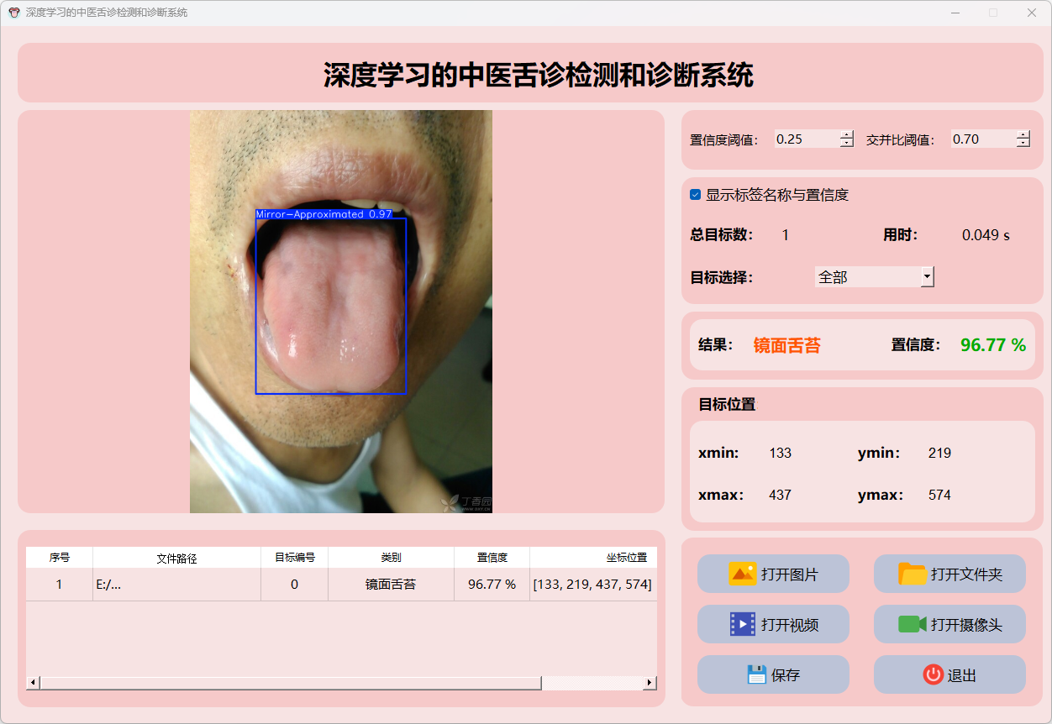The image size is (1052, 724).
Task: Increase 置信度阈值 with the up arrow
Action: click(846, 134)
